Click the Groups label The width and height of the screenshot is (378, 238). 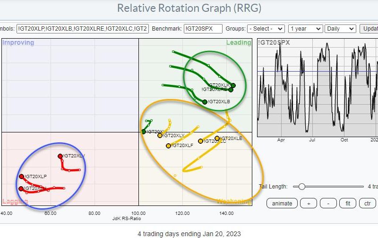point(235,29)
